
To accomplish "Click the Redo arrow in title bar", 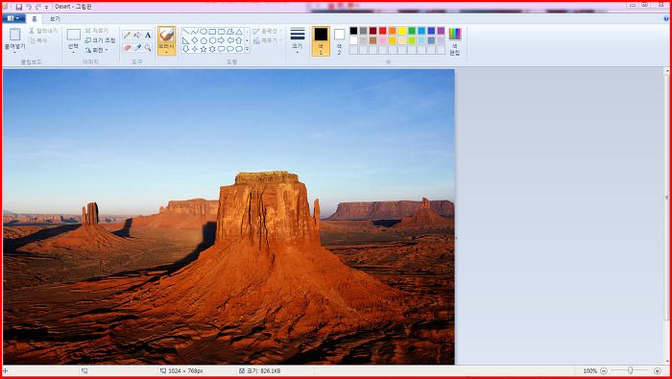I will pos(37,7).
